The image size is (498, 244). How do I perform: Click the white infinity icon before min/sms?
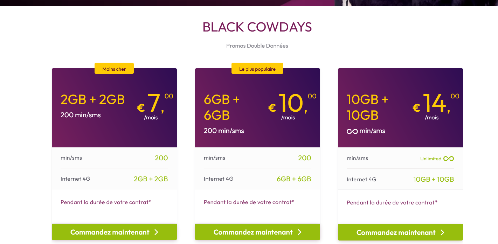tap(352, 131)
